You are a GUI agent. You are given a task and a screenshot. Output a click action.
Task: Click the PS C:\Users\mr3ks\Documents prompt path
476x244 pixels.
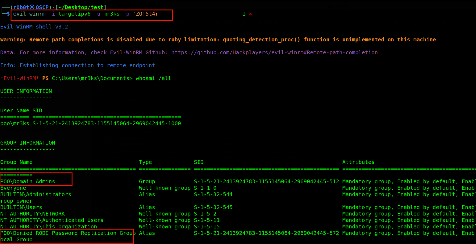[x=87, y=78]
